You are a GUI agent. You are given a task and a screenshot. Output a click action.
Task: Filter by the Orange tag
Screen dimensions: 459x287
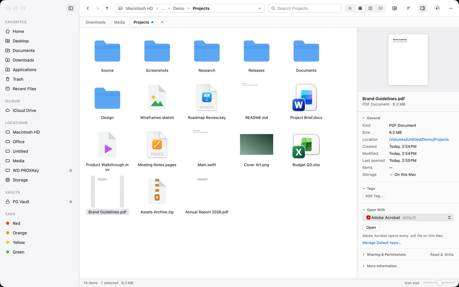(40, 233)
